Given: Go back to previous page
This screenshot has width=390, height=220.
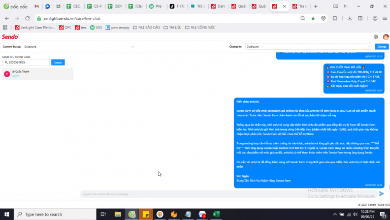Looking at the screenshot, I should 7,18.
